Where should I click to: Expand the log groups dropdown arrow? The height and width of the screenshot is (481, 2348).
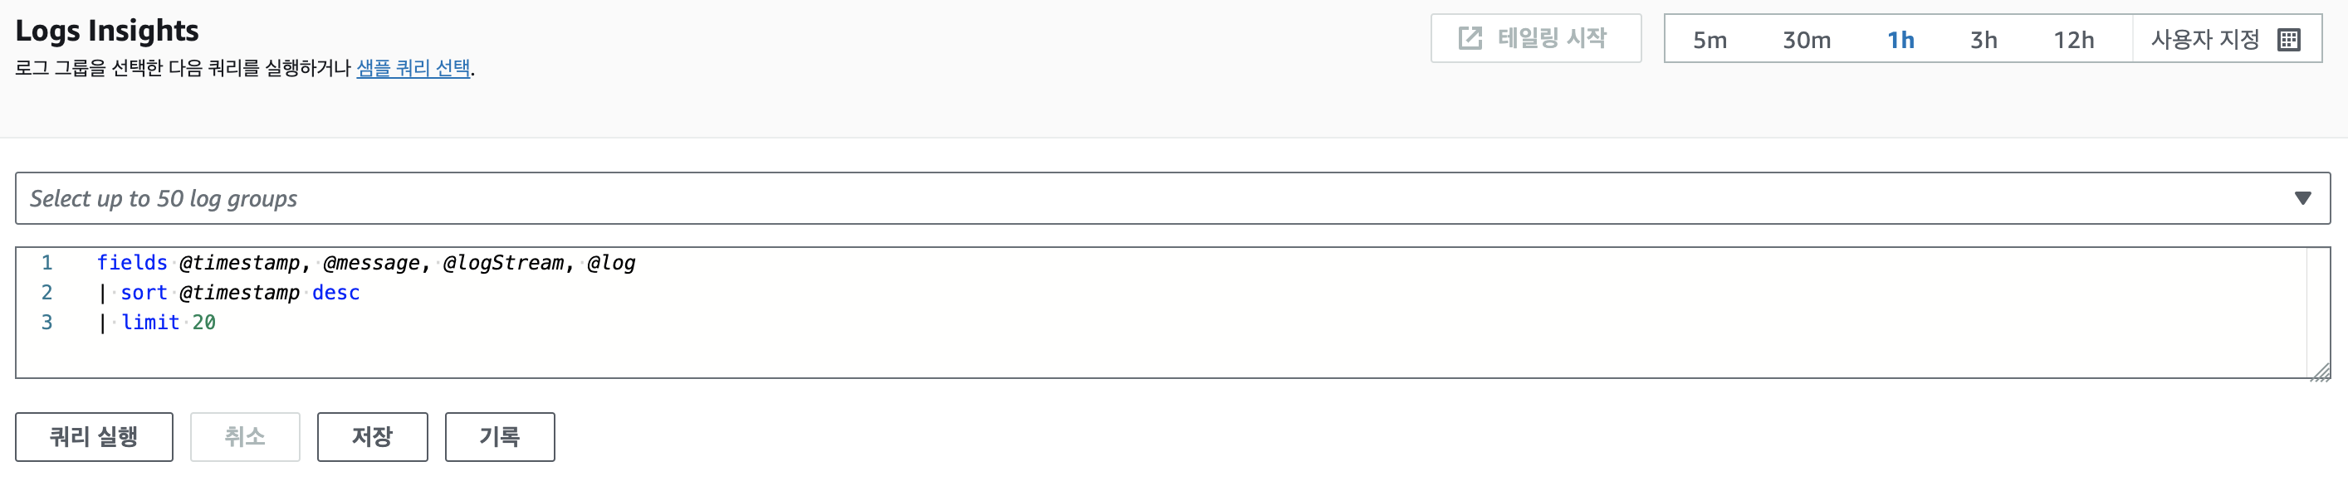(x=2302, y=198)
